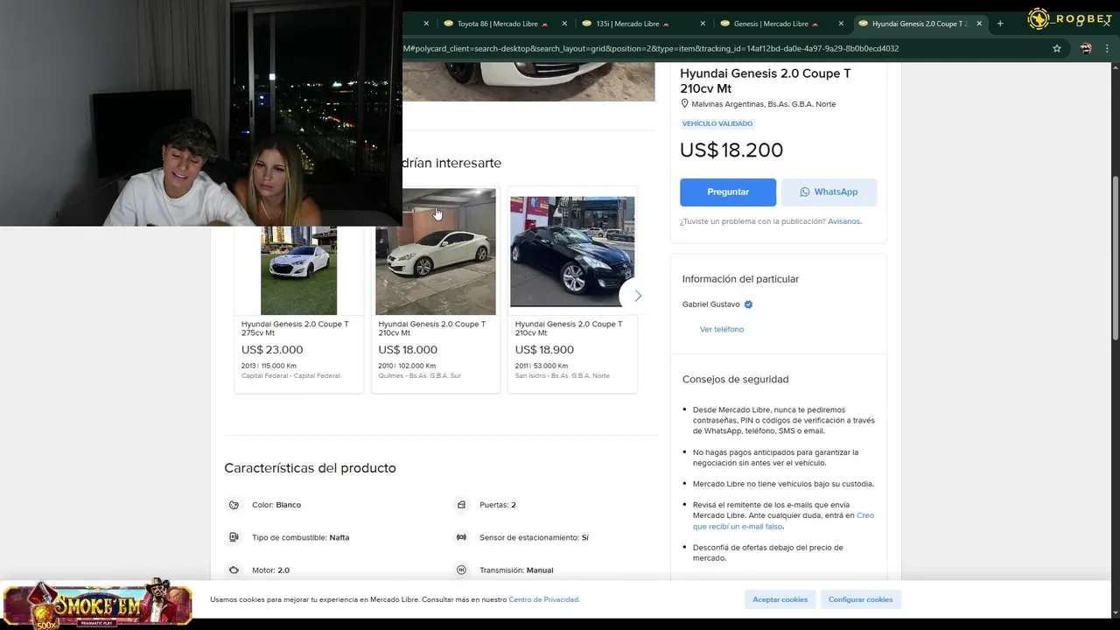Click the VEHÍCULO VALIDADO badge
Screen dimensions: 1120x630
717,123
